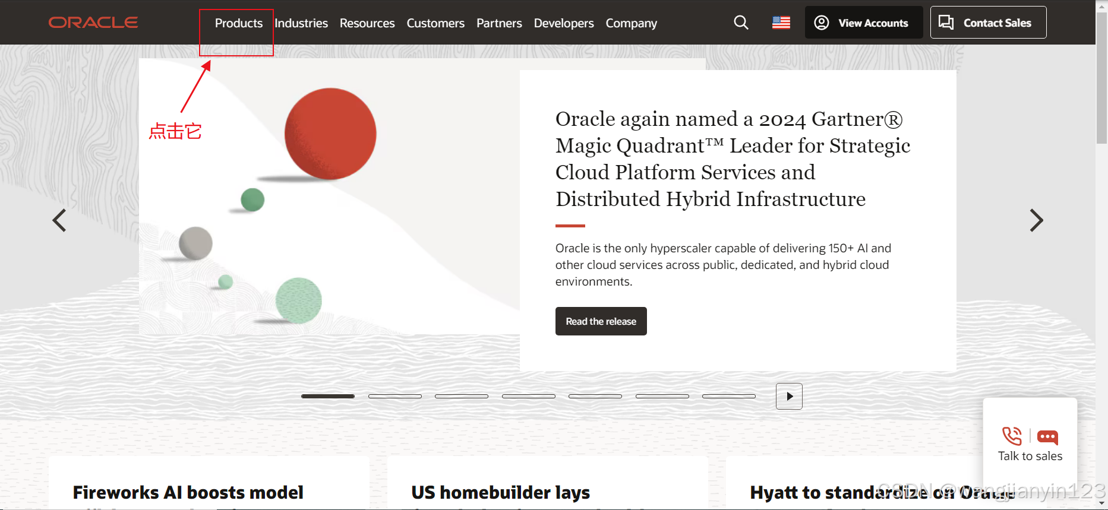Open the Developers menu

point(564,23)
